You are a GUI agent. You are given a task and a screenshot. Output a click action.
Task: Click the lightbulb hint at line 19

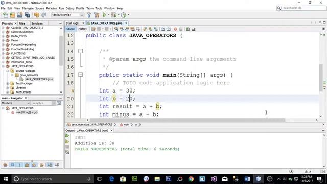pos(73,90)
